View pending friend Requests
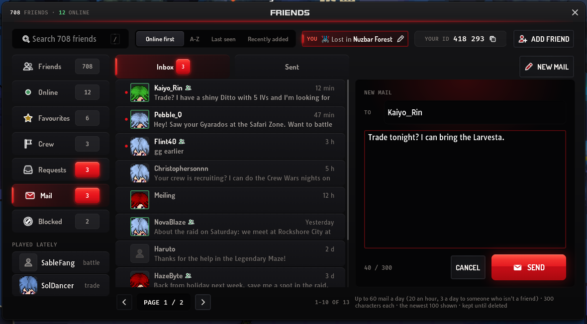This screenshot has width=587, height=324. (61, 170)
